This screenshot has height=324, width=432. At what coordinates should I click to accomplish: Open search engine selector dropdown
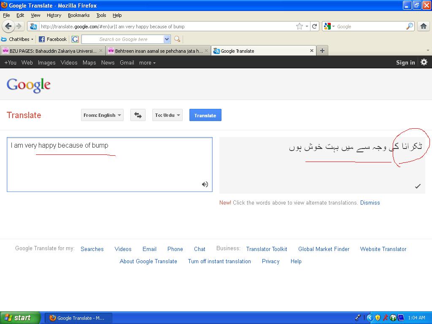click(x=329, y=27)
